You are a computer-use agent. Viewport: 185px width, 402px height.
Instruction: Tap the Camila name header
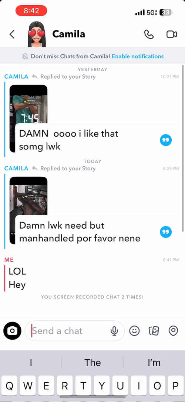tap(68, 34)
